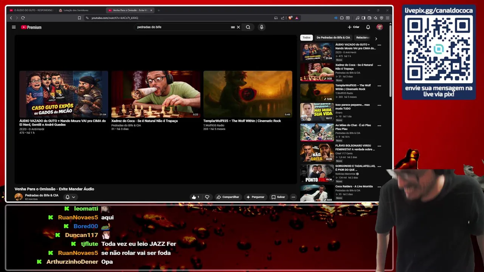Open Pedradas do Bife & CIA channel name

(x=42, y=195)
